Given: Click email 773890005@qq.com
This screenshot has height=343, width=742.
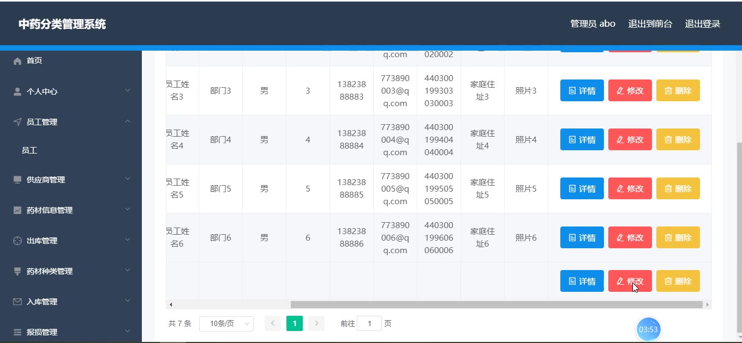Looking at the screenshot, I should 395,188.
